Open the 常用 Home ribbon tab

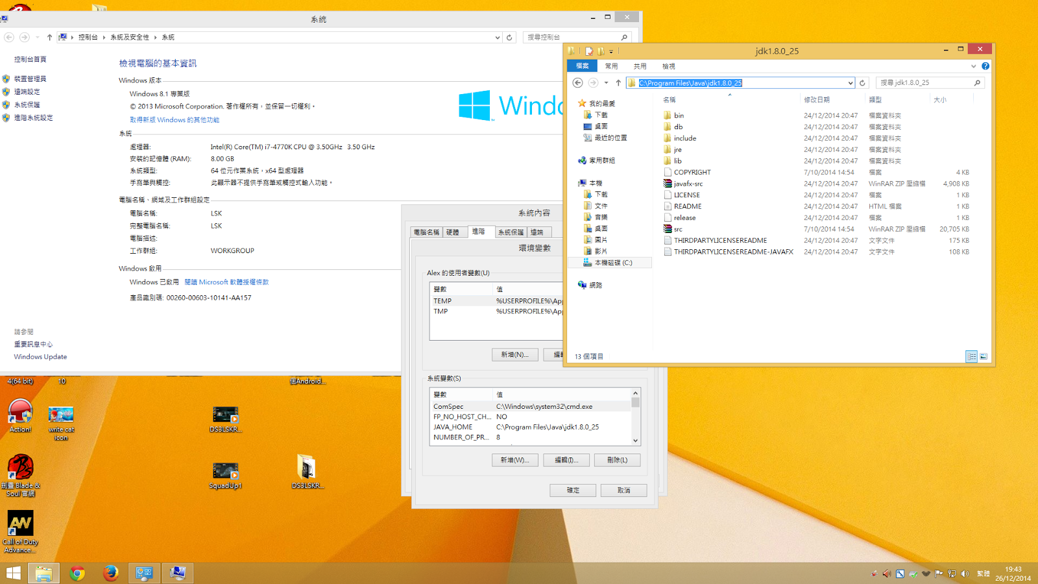click(x=611, y=66)
